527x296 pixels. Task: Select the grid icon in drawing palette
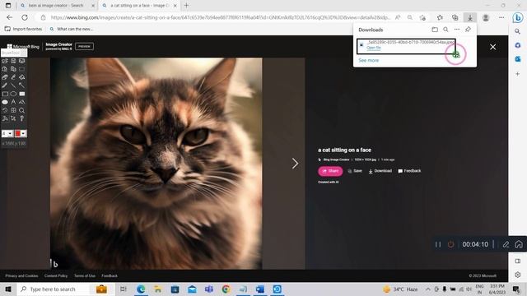tap(13, 110)
